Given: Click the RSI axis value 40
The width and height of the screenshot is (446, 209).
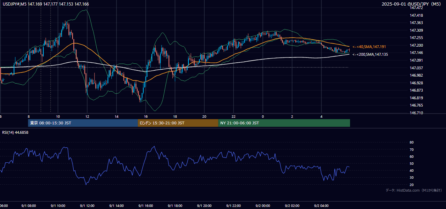Looking at the screenshot, I should (411, 170).
